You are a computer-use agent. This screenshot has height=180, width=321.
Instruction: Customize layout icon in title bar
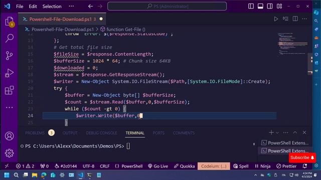[x=279, y=6]
